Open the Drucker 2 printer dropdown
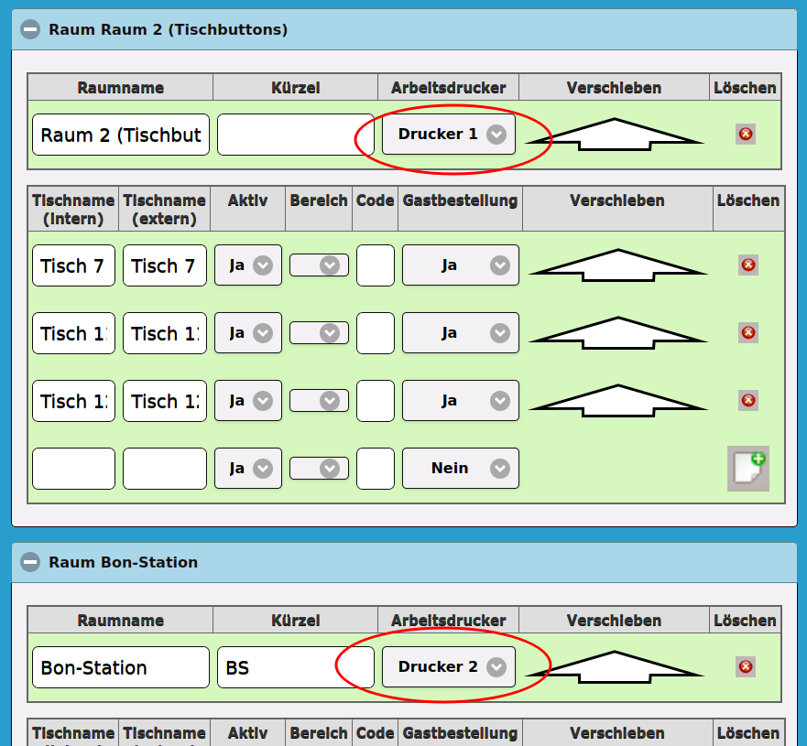Image resolution: width=807 pixels, height=746 pixels. tap(449, 667)
